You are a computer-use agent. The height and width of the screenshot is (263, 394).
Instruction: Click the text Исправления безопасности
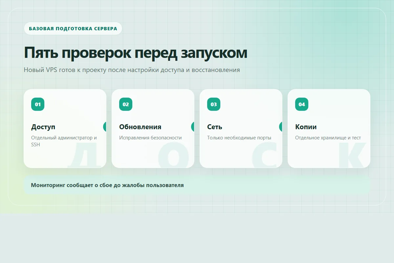150,138
